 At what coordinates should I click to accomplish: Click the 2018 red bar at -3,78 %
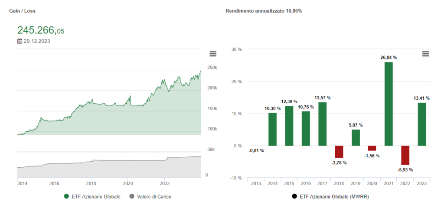pyautogui.click(x=339, y=152)
